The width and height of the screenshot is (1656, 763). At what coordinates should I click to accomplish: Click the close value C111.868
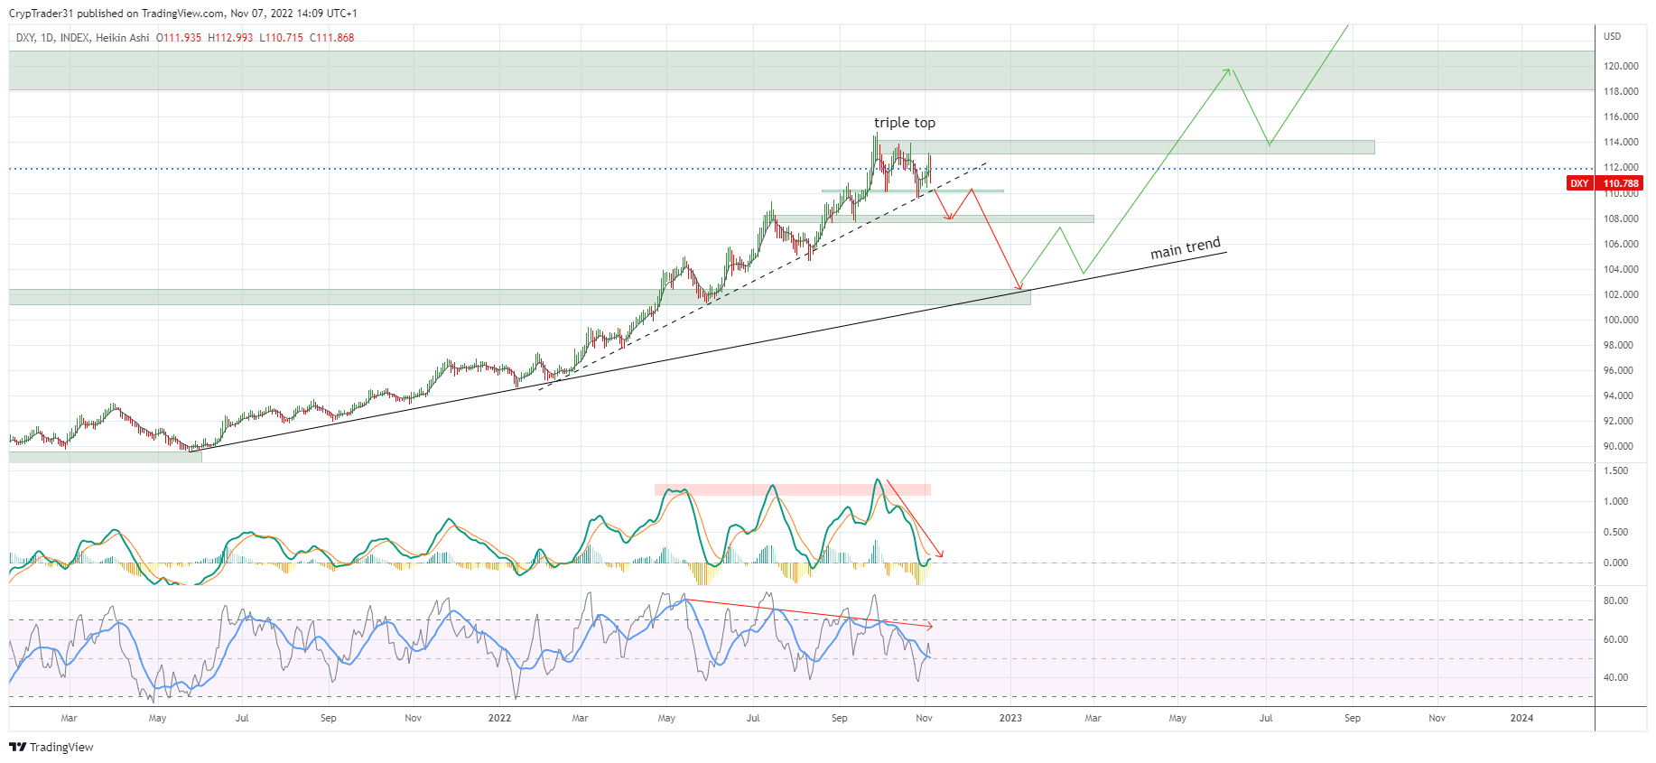332,38
